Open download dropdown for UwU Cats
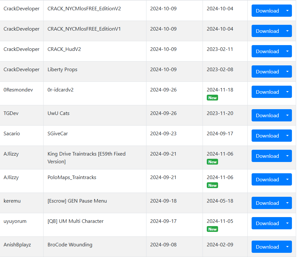Screen dimensions: 300x257 (x=287, y=115)
